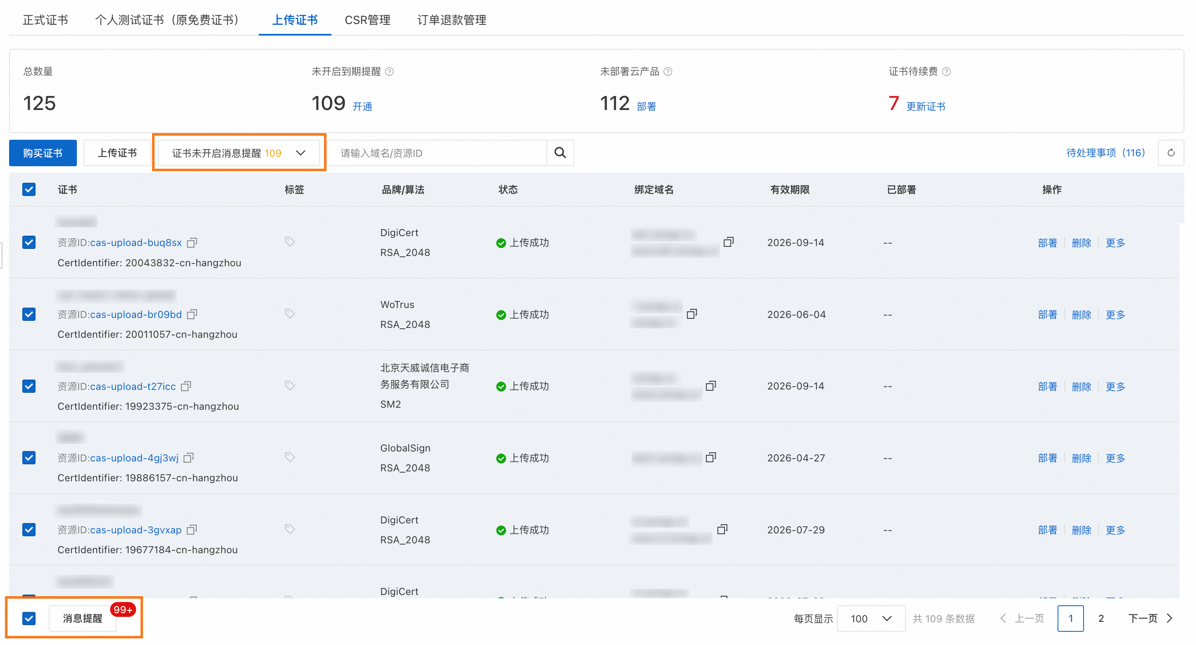Uncheck row cas-upload-t27icc
This screenshot has width=1196, height=645.
29,386
